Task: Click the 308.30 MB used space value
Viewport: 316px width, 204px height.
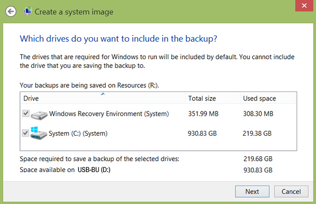Action: (258, 114)
